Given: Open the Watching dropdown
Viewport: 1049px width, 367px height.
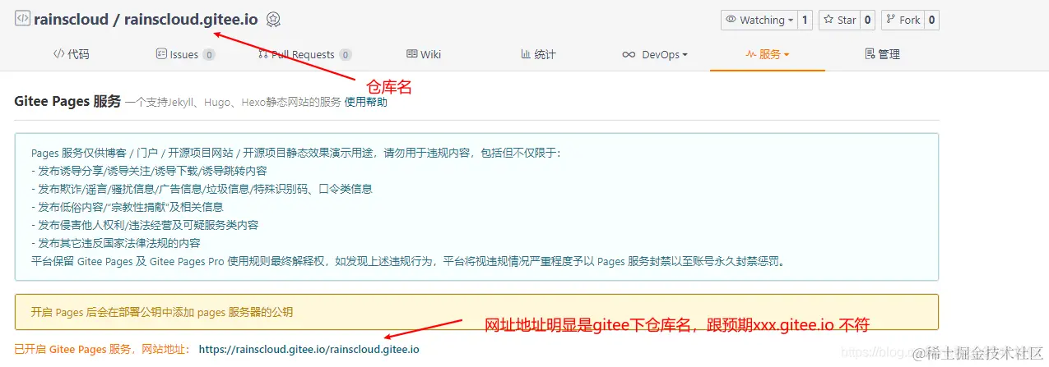Looking at the screenshot, I should pyautogui.click(x=759, y=20).
